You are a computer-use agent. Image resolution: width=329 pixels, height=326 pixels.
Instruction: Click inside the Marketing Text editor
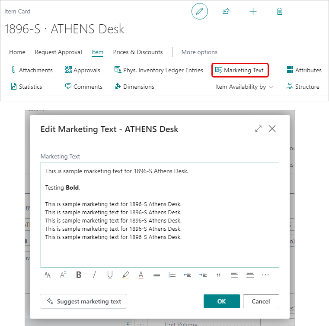click(x=160, y=215)
